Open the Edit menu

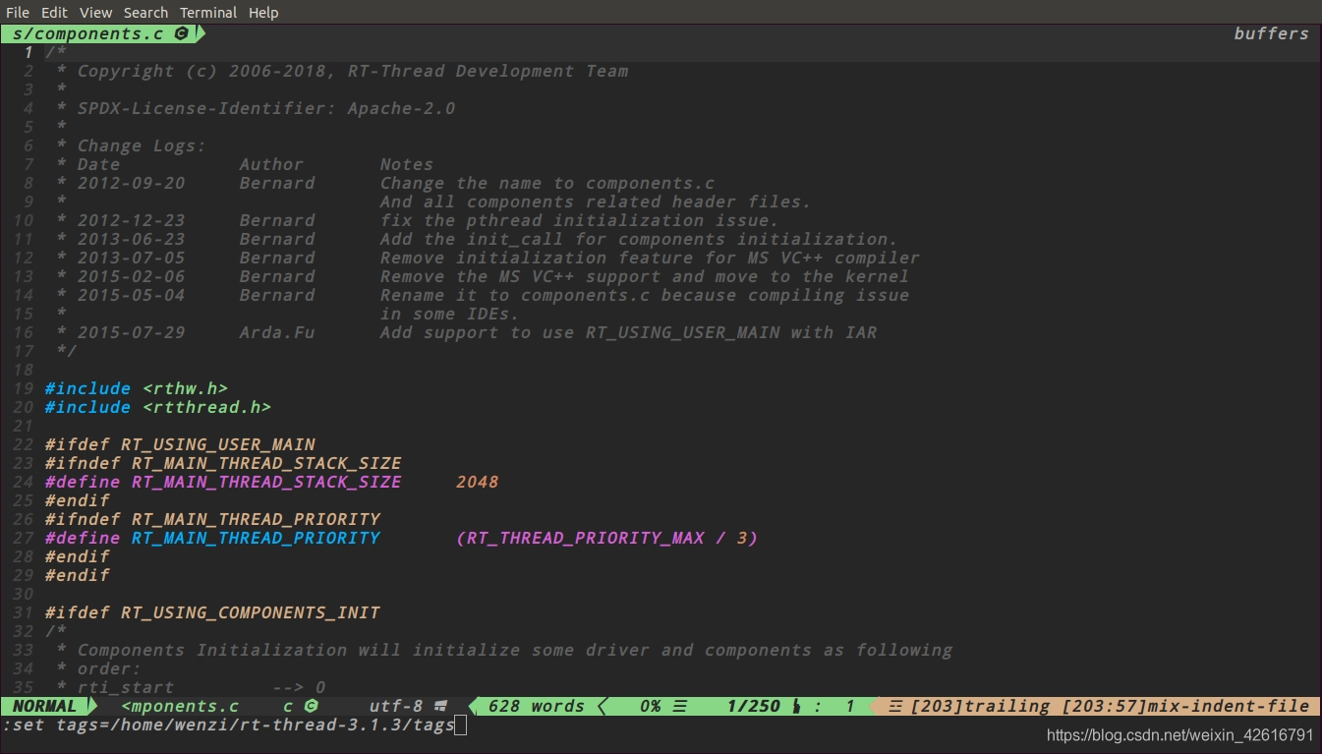(x=54, y=13)
